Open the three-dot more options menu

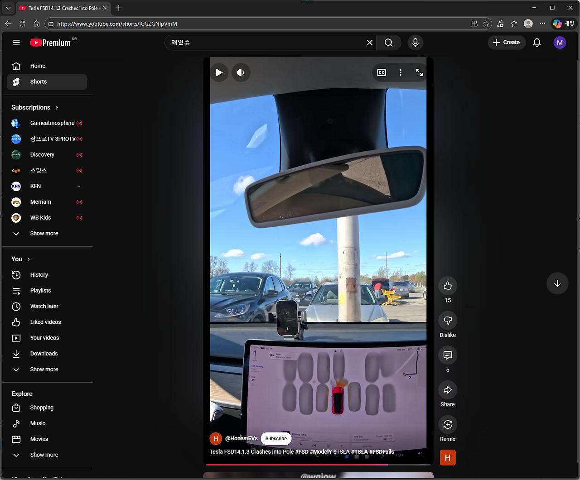coord(400,72)
